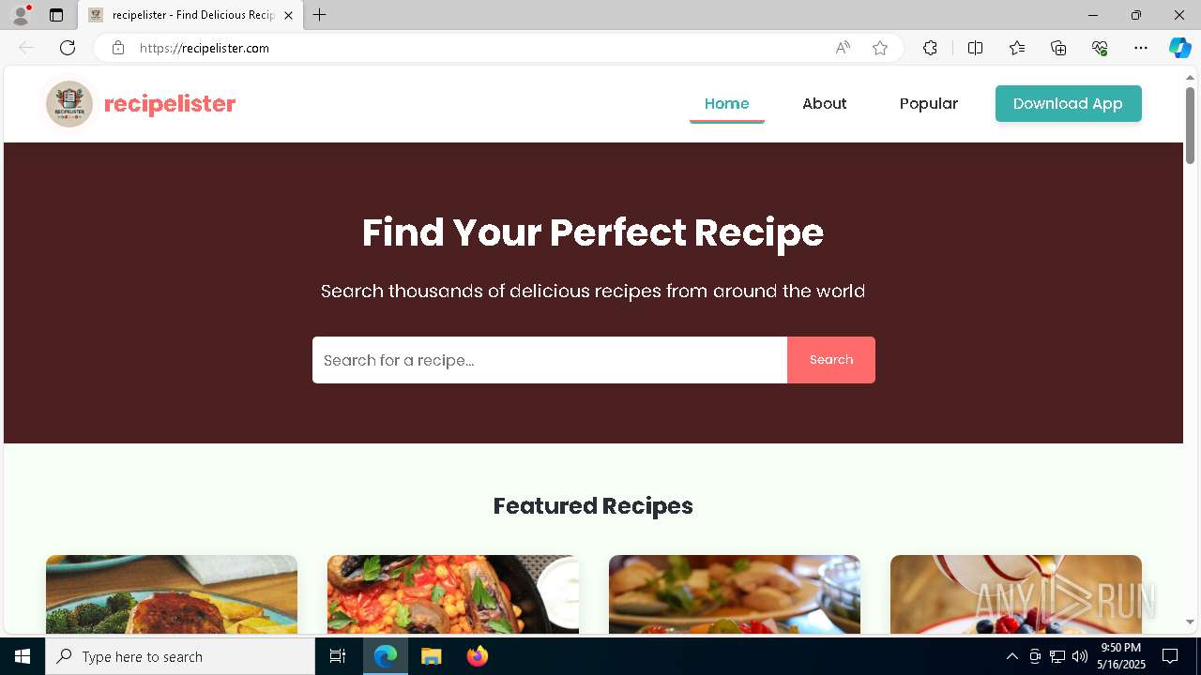Click the Download App button
The image size is (1201, 675).
[x=1069, y=103]
